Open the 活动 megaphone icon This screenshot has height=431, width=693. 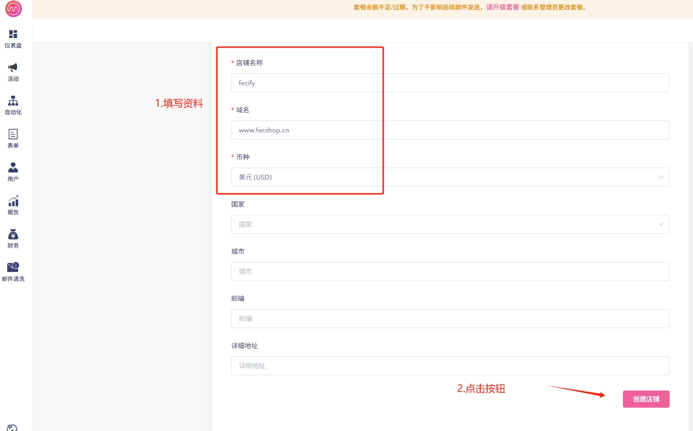point(13,68)
